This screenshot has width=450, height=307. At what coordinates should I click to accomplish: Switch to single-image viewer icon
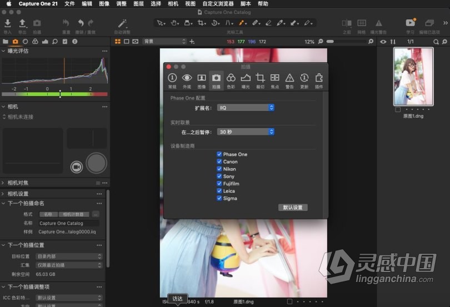[126, 42]
